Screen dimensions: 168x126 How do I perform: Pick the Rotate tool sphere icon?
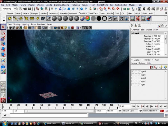coord(3,49)
